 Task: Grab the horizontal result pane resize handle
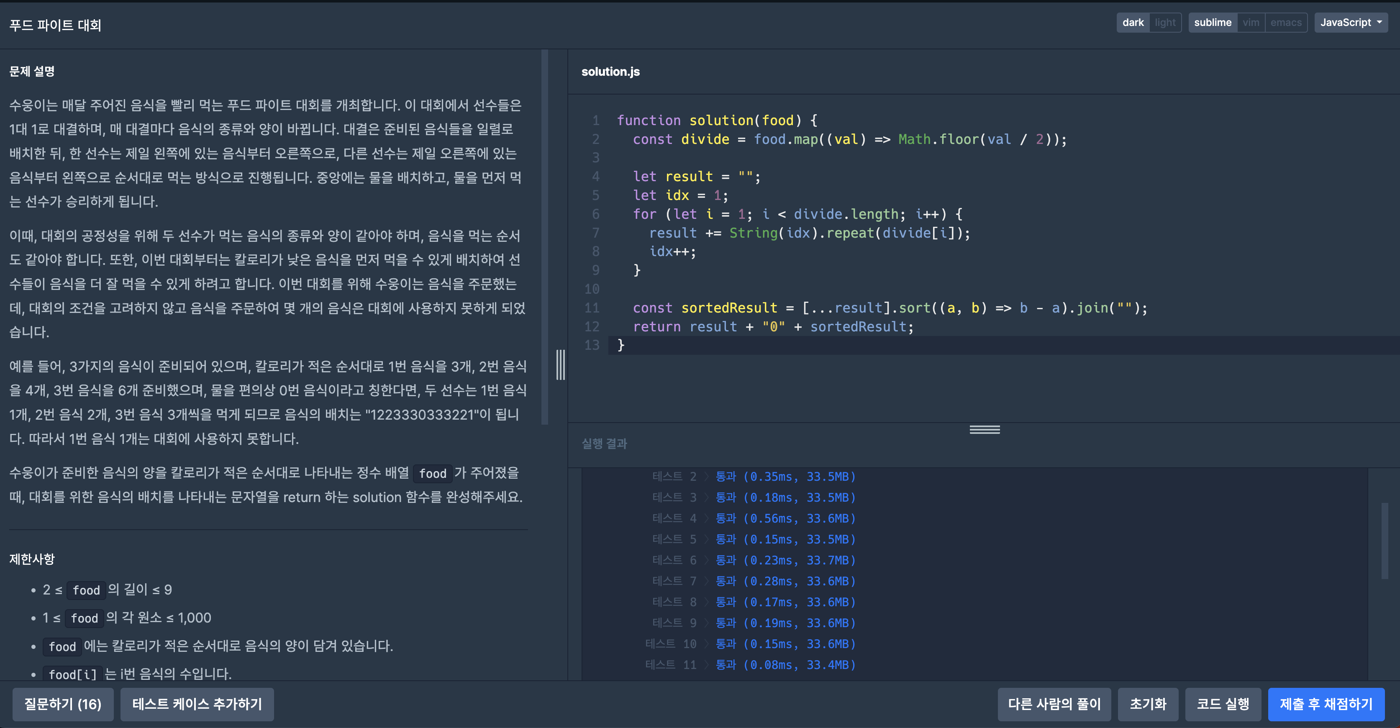coord(984,430)
